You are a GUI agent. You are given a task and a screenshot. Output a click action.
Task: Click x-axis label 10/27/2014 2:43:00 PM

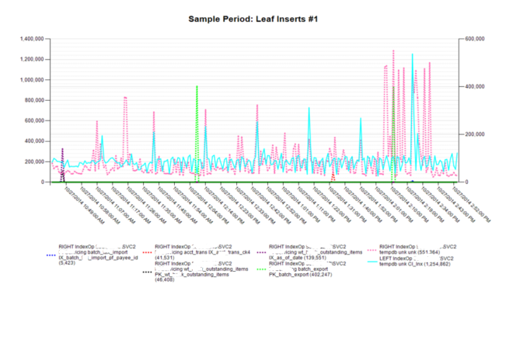click(x=456, y=204)
